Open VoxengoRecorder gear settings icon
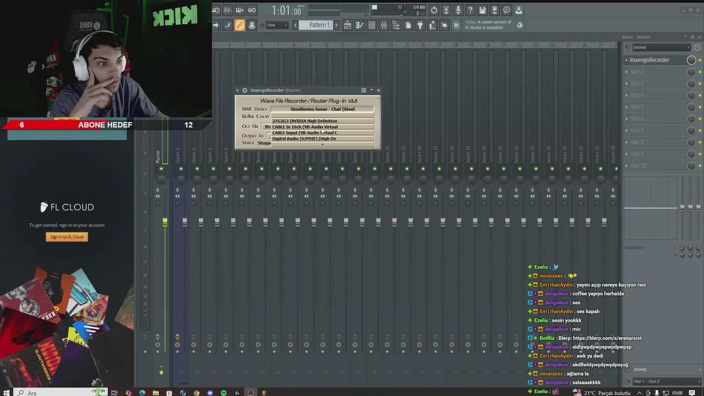 (245, 90)
